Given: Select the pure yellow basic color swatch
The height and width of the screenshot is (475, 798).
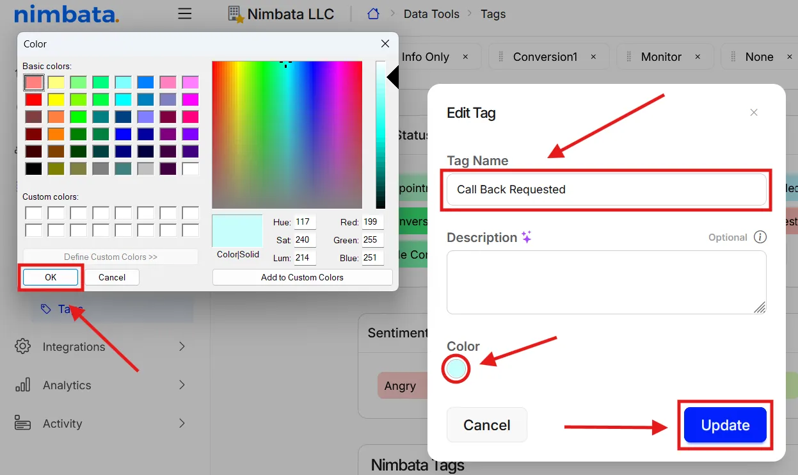Looking at the screenshot, I should tap(56, 99).
